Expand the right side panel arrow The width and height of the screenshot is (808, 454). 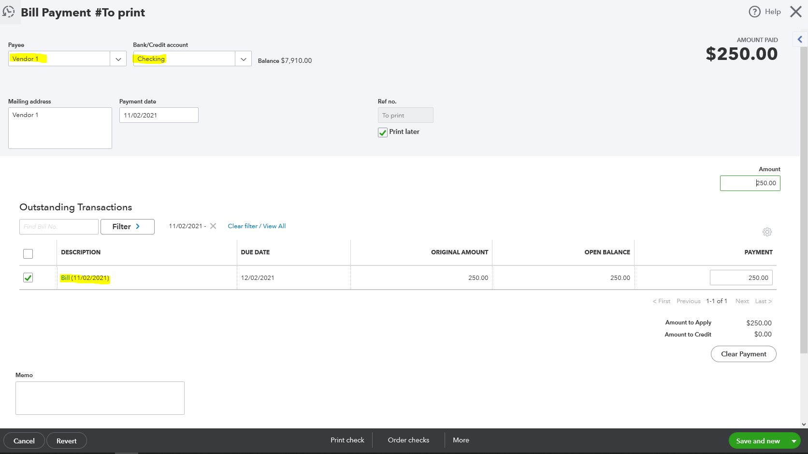pos(800,40)
